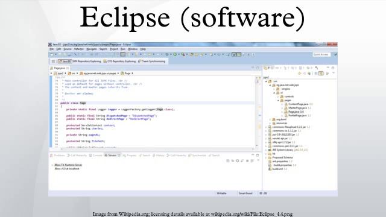Viewport: 386px width, 217px height.
Task: Expand the engine package node
Action: [274, 89]
